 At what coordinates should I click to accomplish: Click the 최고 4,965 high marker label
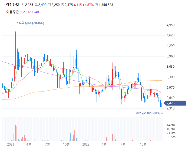[30, 23]
